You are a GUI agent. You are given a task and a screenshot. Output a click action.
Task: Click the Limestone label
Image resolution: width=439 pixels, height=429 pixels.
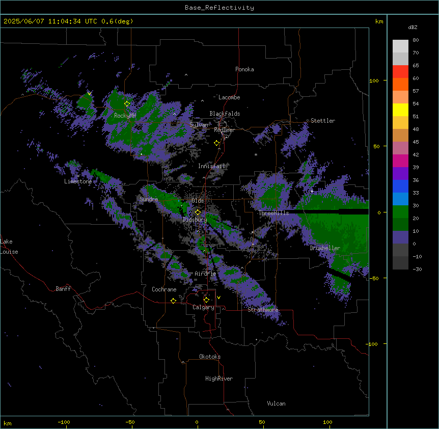point(78,181)
